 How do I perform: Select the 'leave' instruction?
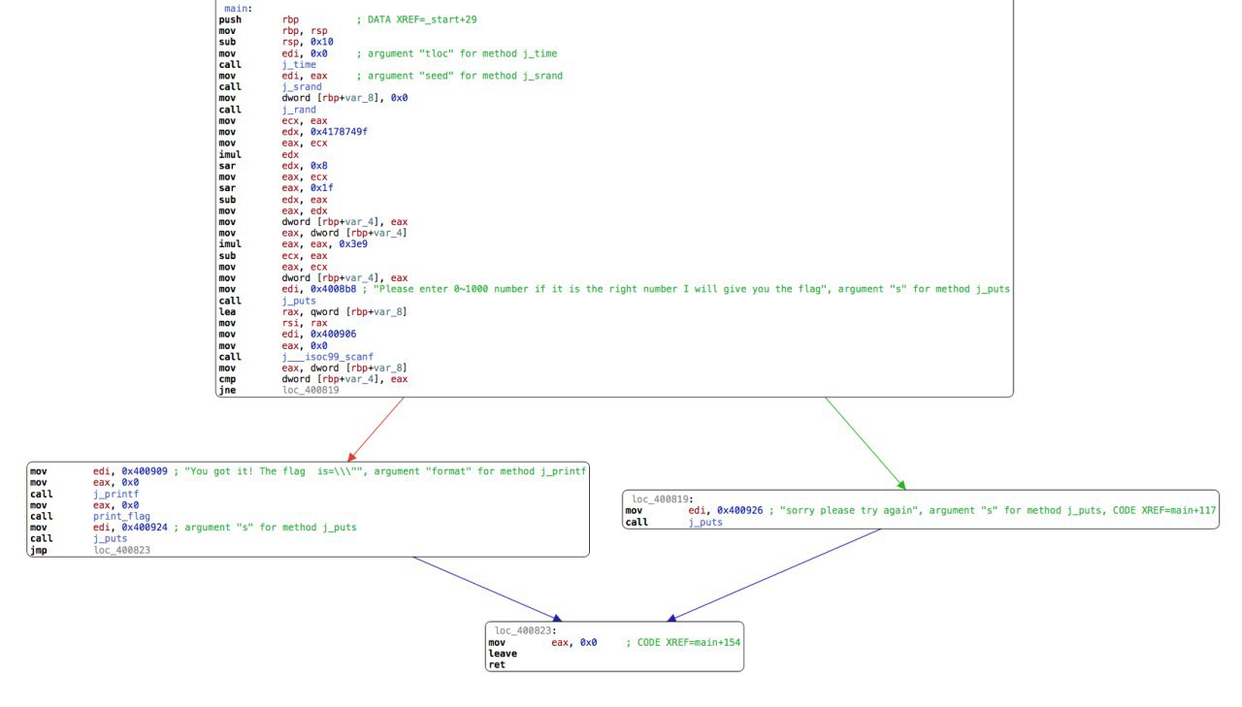pos(503,654)
